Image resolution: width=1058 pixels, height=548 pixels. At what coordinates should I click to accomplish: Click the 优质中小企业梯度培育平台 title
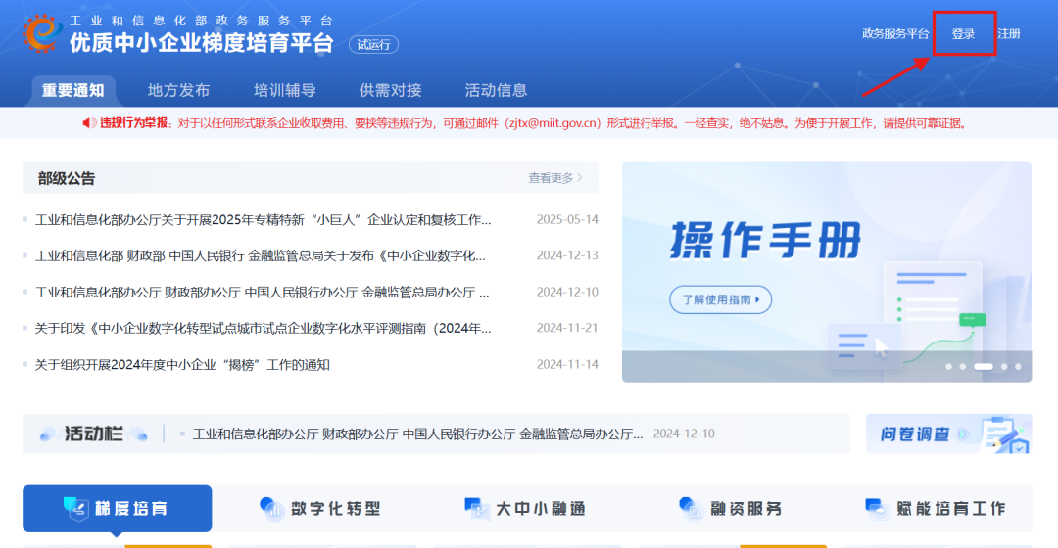(x=202, y=42)
